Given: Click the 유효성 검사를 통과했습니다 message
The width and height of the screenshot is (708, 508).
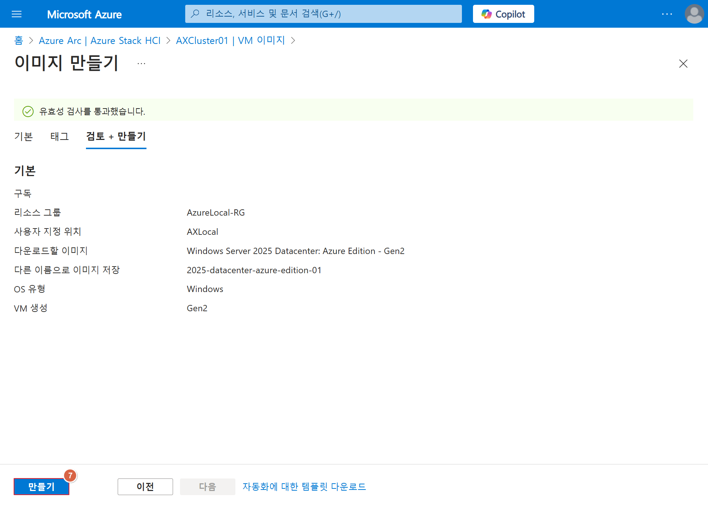Looking at the screenshot, I should tap(92, 111).
